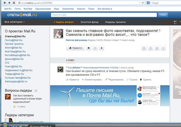Click the Поиск по сайту search field

(x=104, y=15)
